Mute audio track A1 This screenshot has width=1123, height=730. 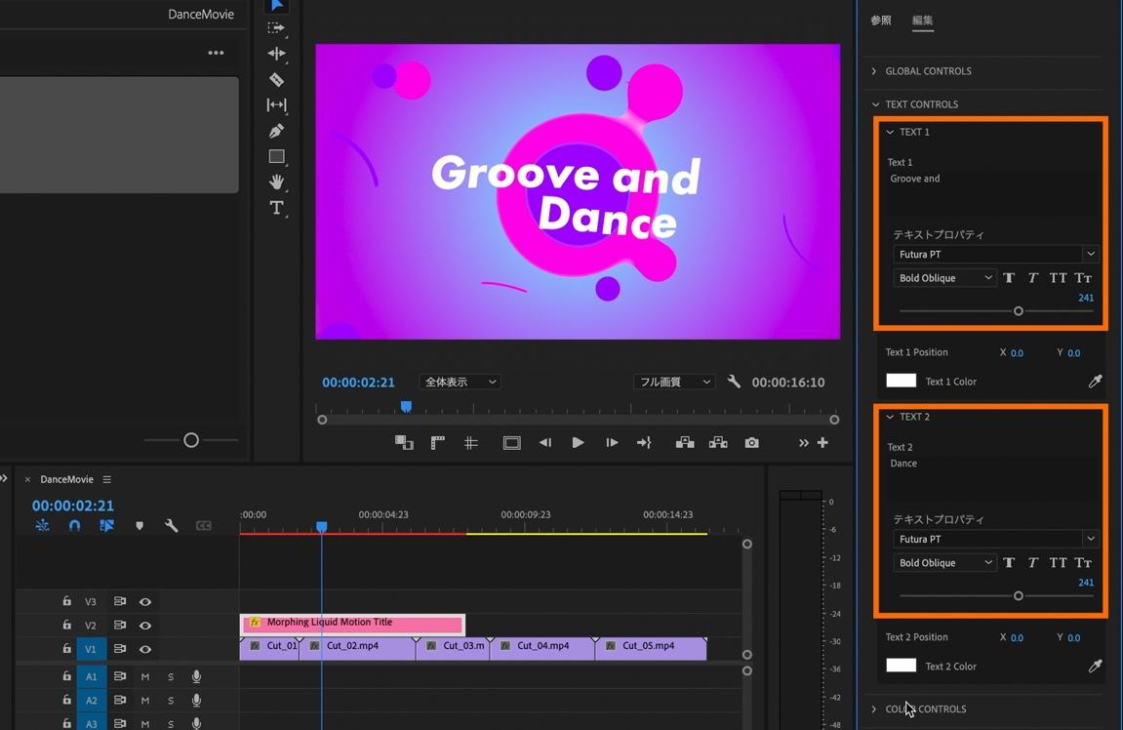(145, 676)
